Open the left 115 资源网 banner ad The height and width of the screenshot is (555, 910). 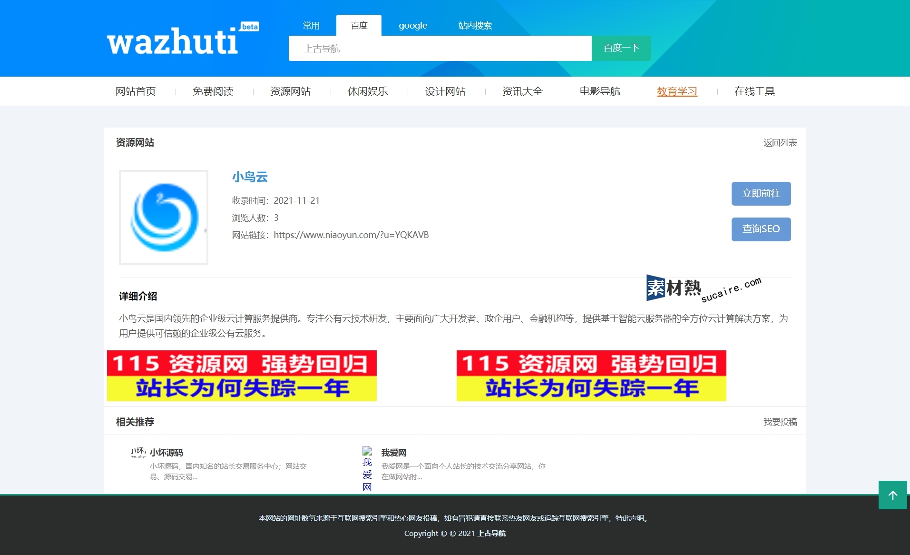point(242,376)
